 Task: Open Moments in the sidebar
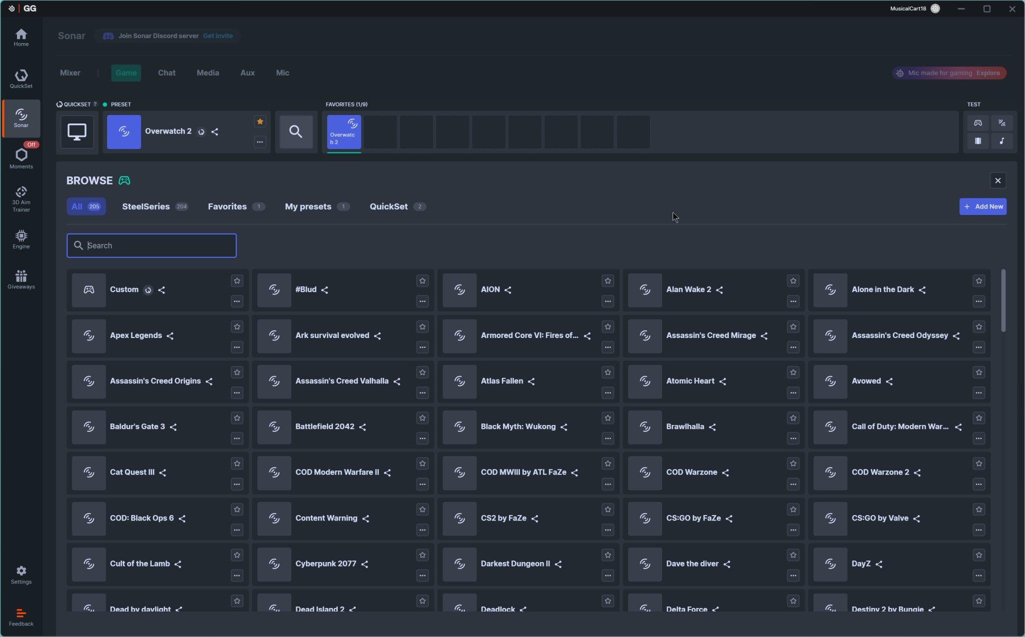[21, 158]
